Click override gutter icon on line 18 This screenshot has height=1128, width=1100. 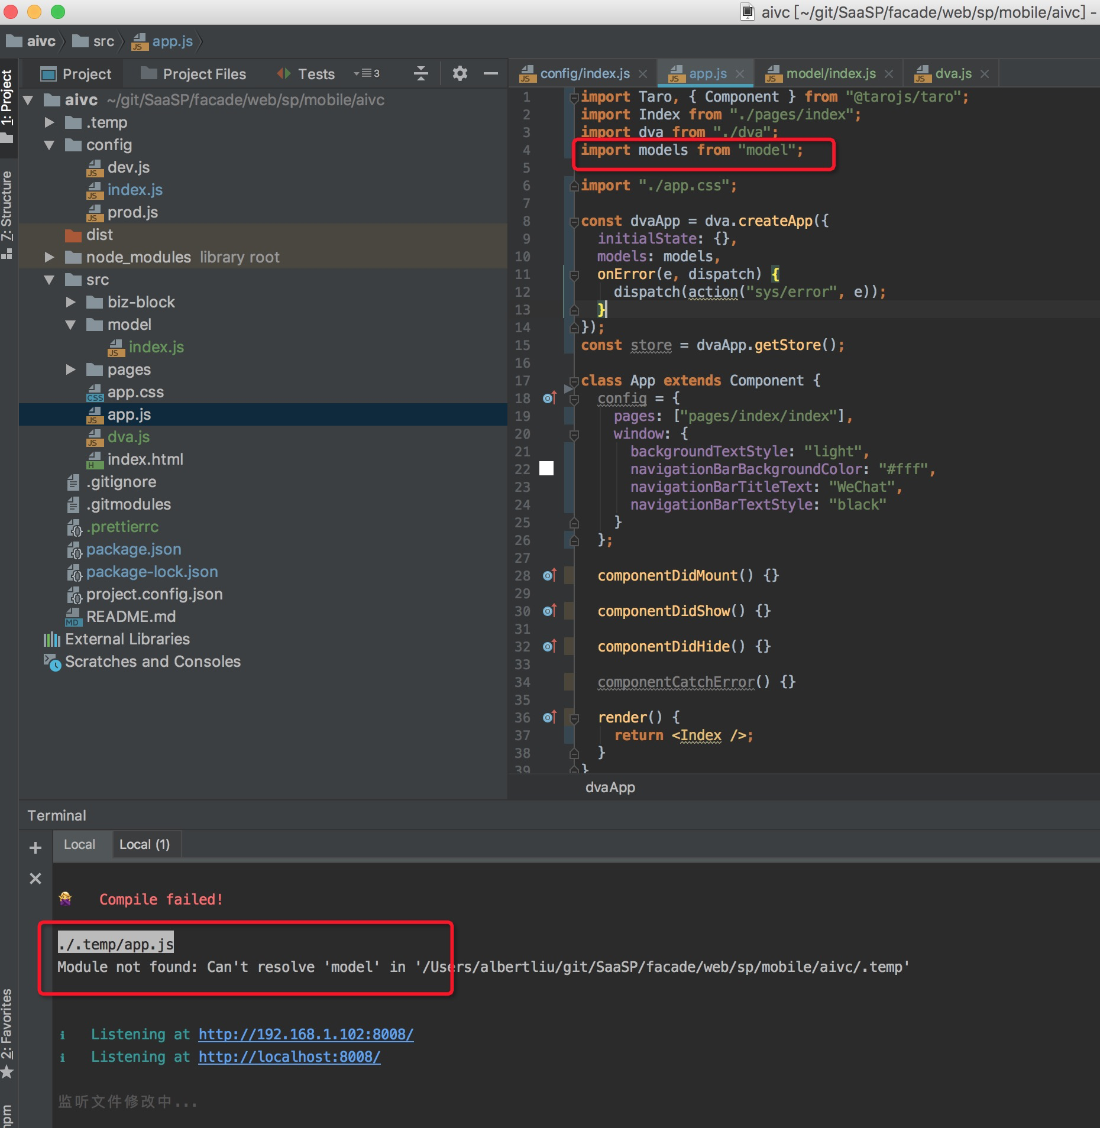pos(549,398)
